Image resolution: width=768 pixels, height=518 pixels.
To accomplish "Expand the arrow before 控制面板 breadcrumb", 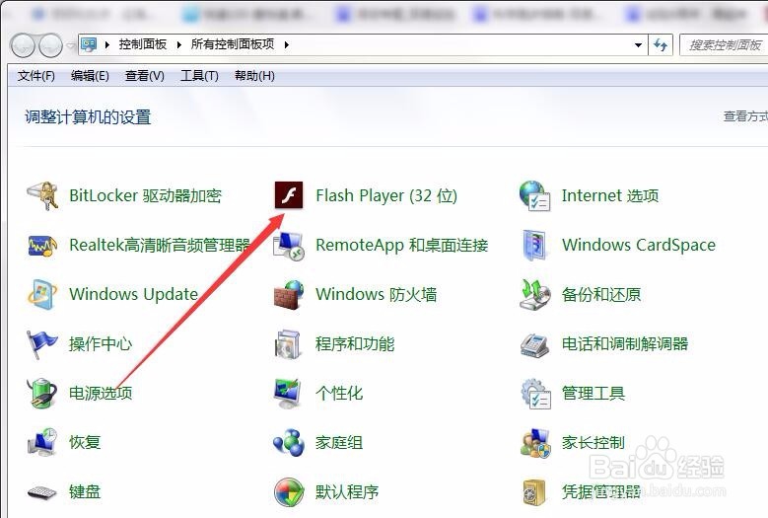I will [107, 45].
